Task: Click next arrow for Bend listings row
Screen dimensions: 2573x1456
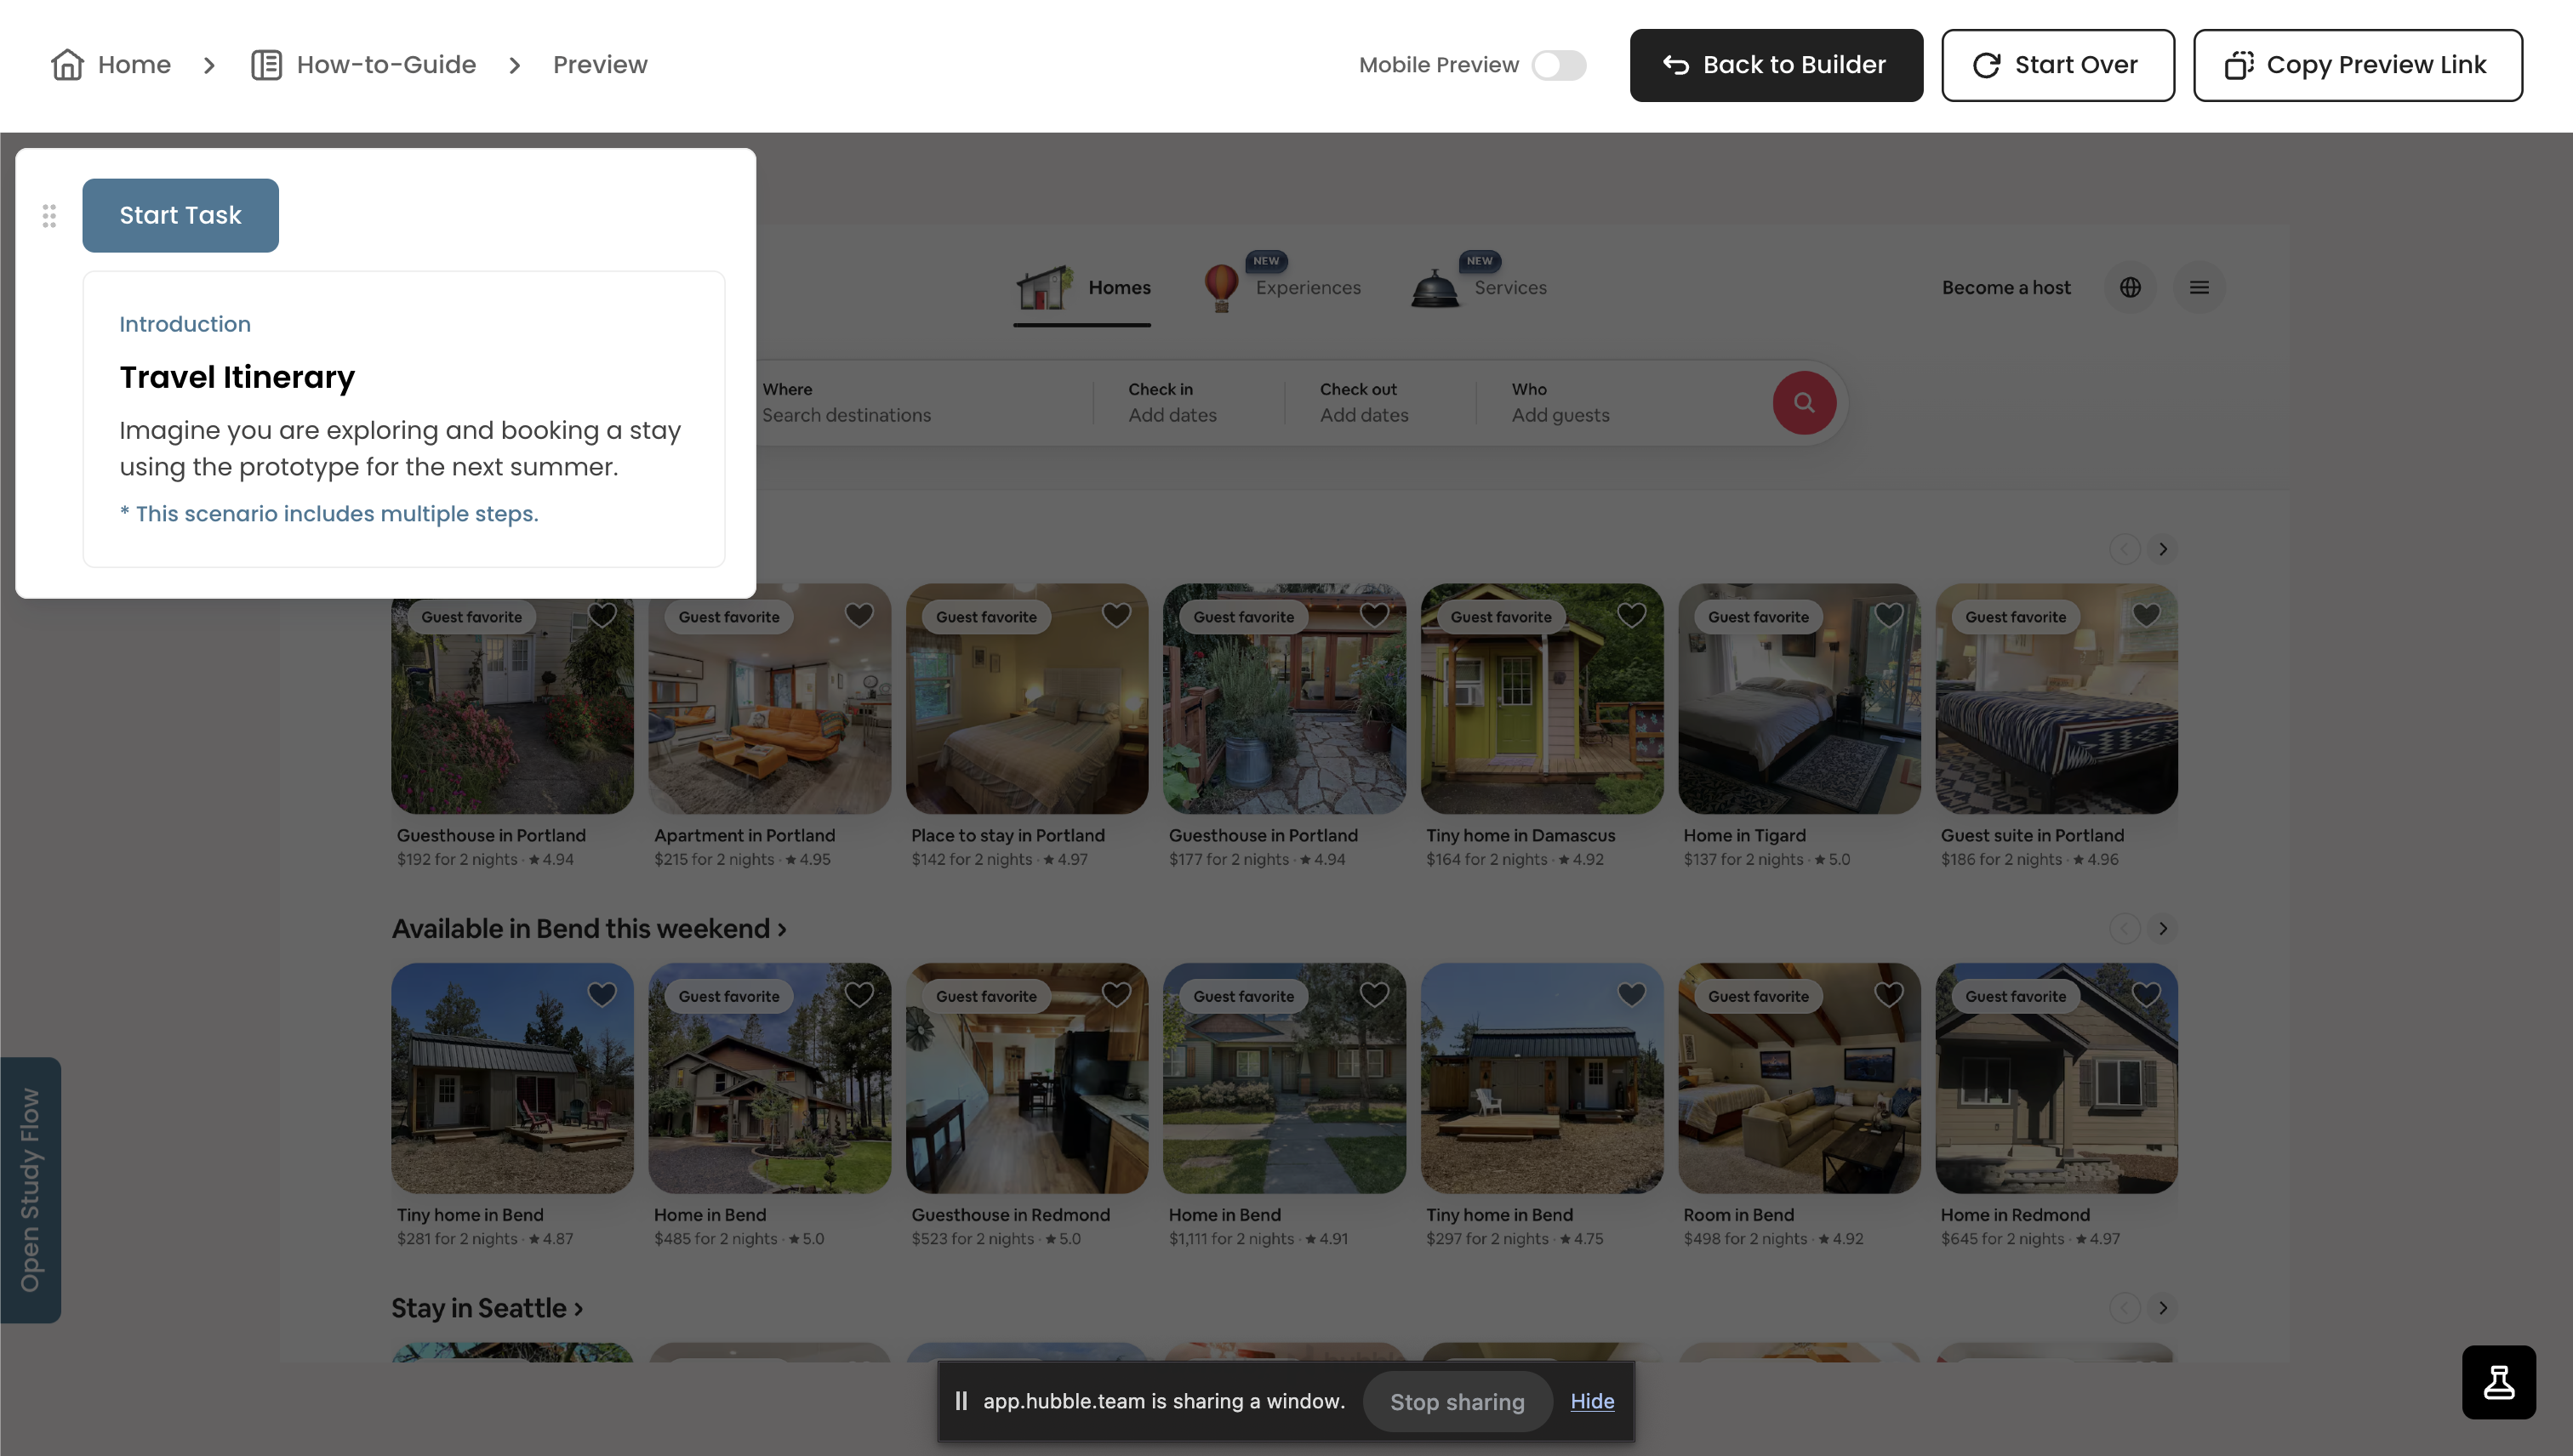Action: [2163, 929]
